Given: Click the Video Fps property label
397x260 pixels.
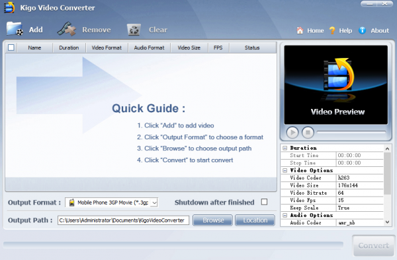Looking at the screenshot, I should coord(302,201).
